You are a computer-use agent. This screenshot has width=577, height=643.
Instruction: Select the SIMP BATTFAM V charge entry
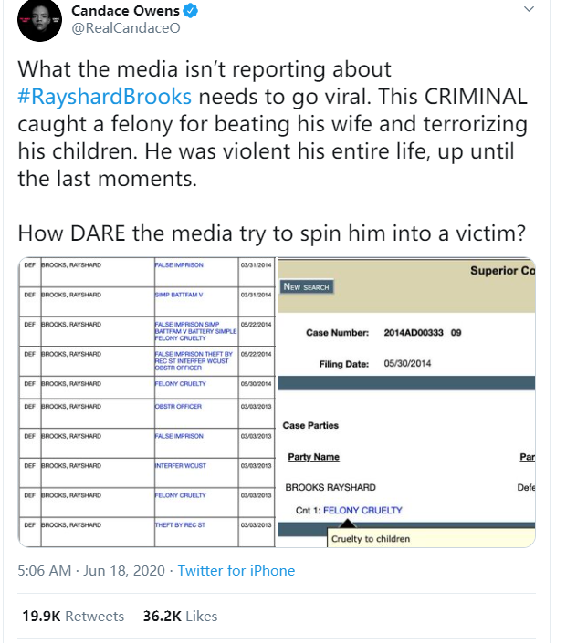pos(180,296)
